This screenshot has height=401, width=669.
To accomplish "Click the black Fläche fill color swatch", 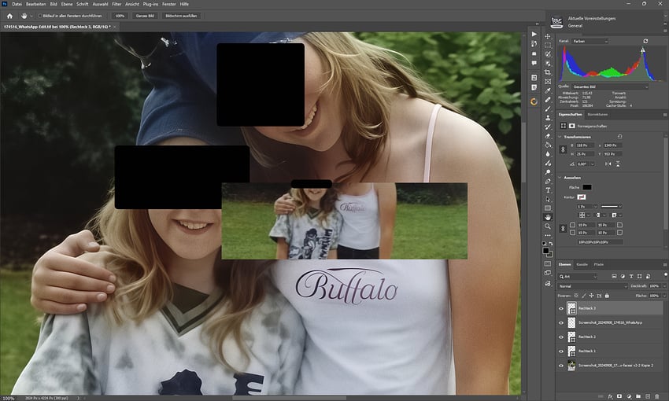I will tap(587, 187).
